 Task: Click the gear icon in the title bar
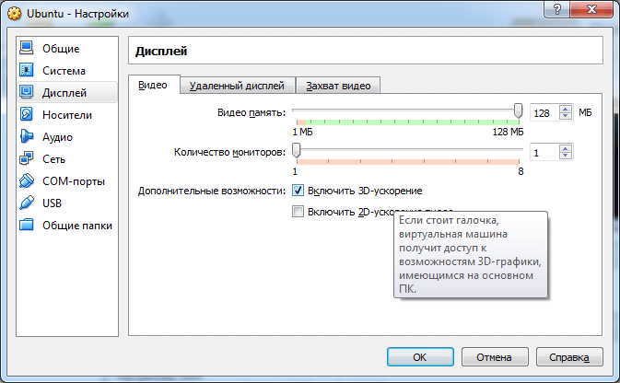point(15,14)
